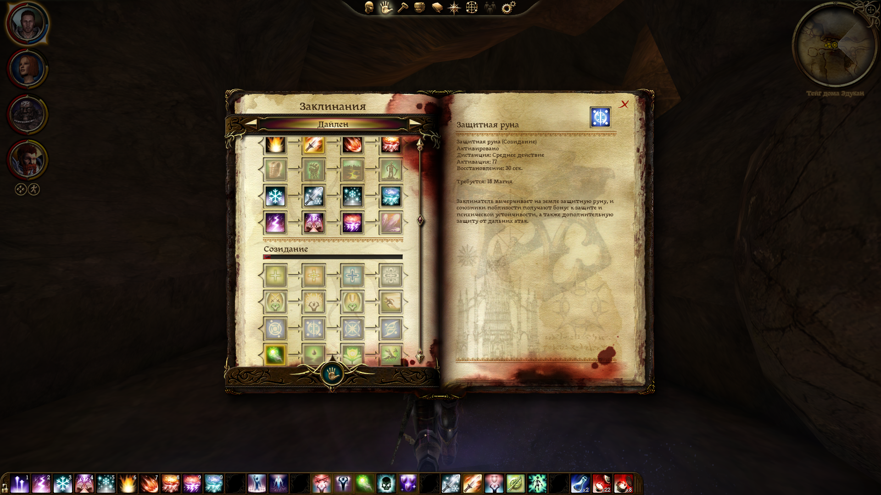This screenshot has width=881, height=495.
Task: Select the Lightning bolt spell in book
Action: pos(275,223)
